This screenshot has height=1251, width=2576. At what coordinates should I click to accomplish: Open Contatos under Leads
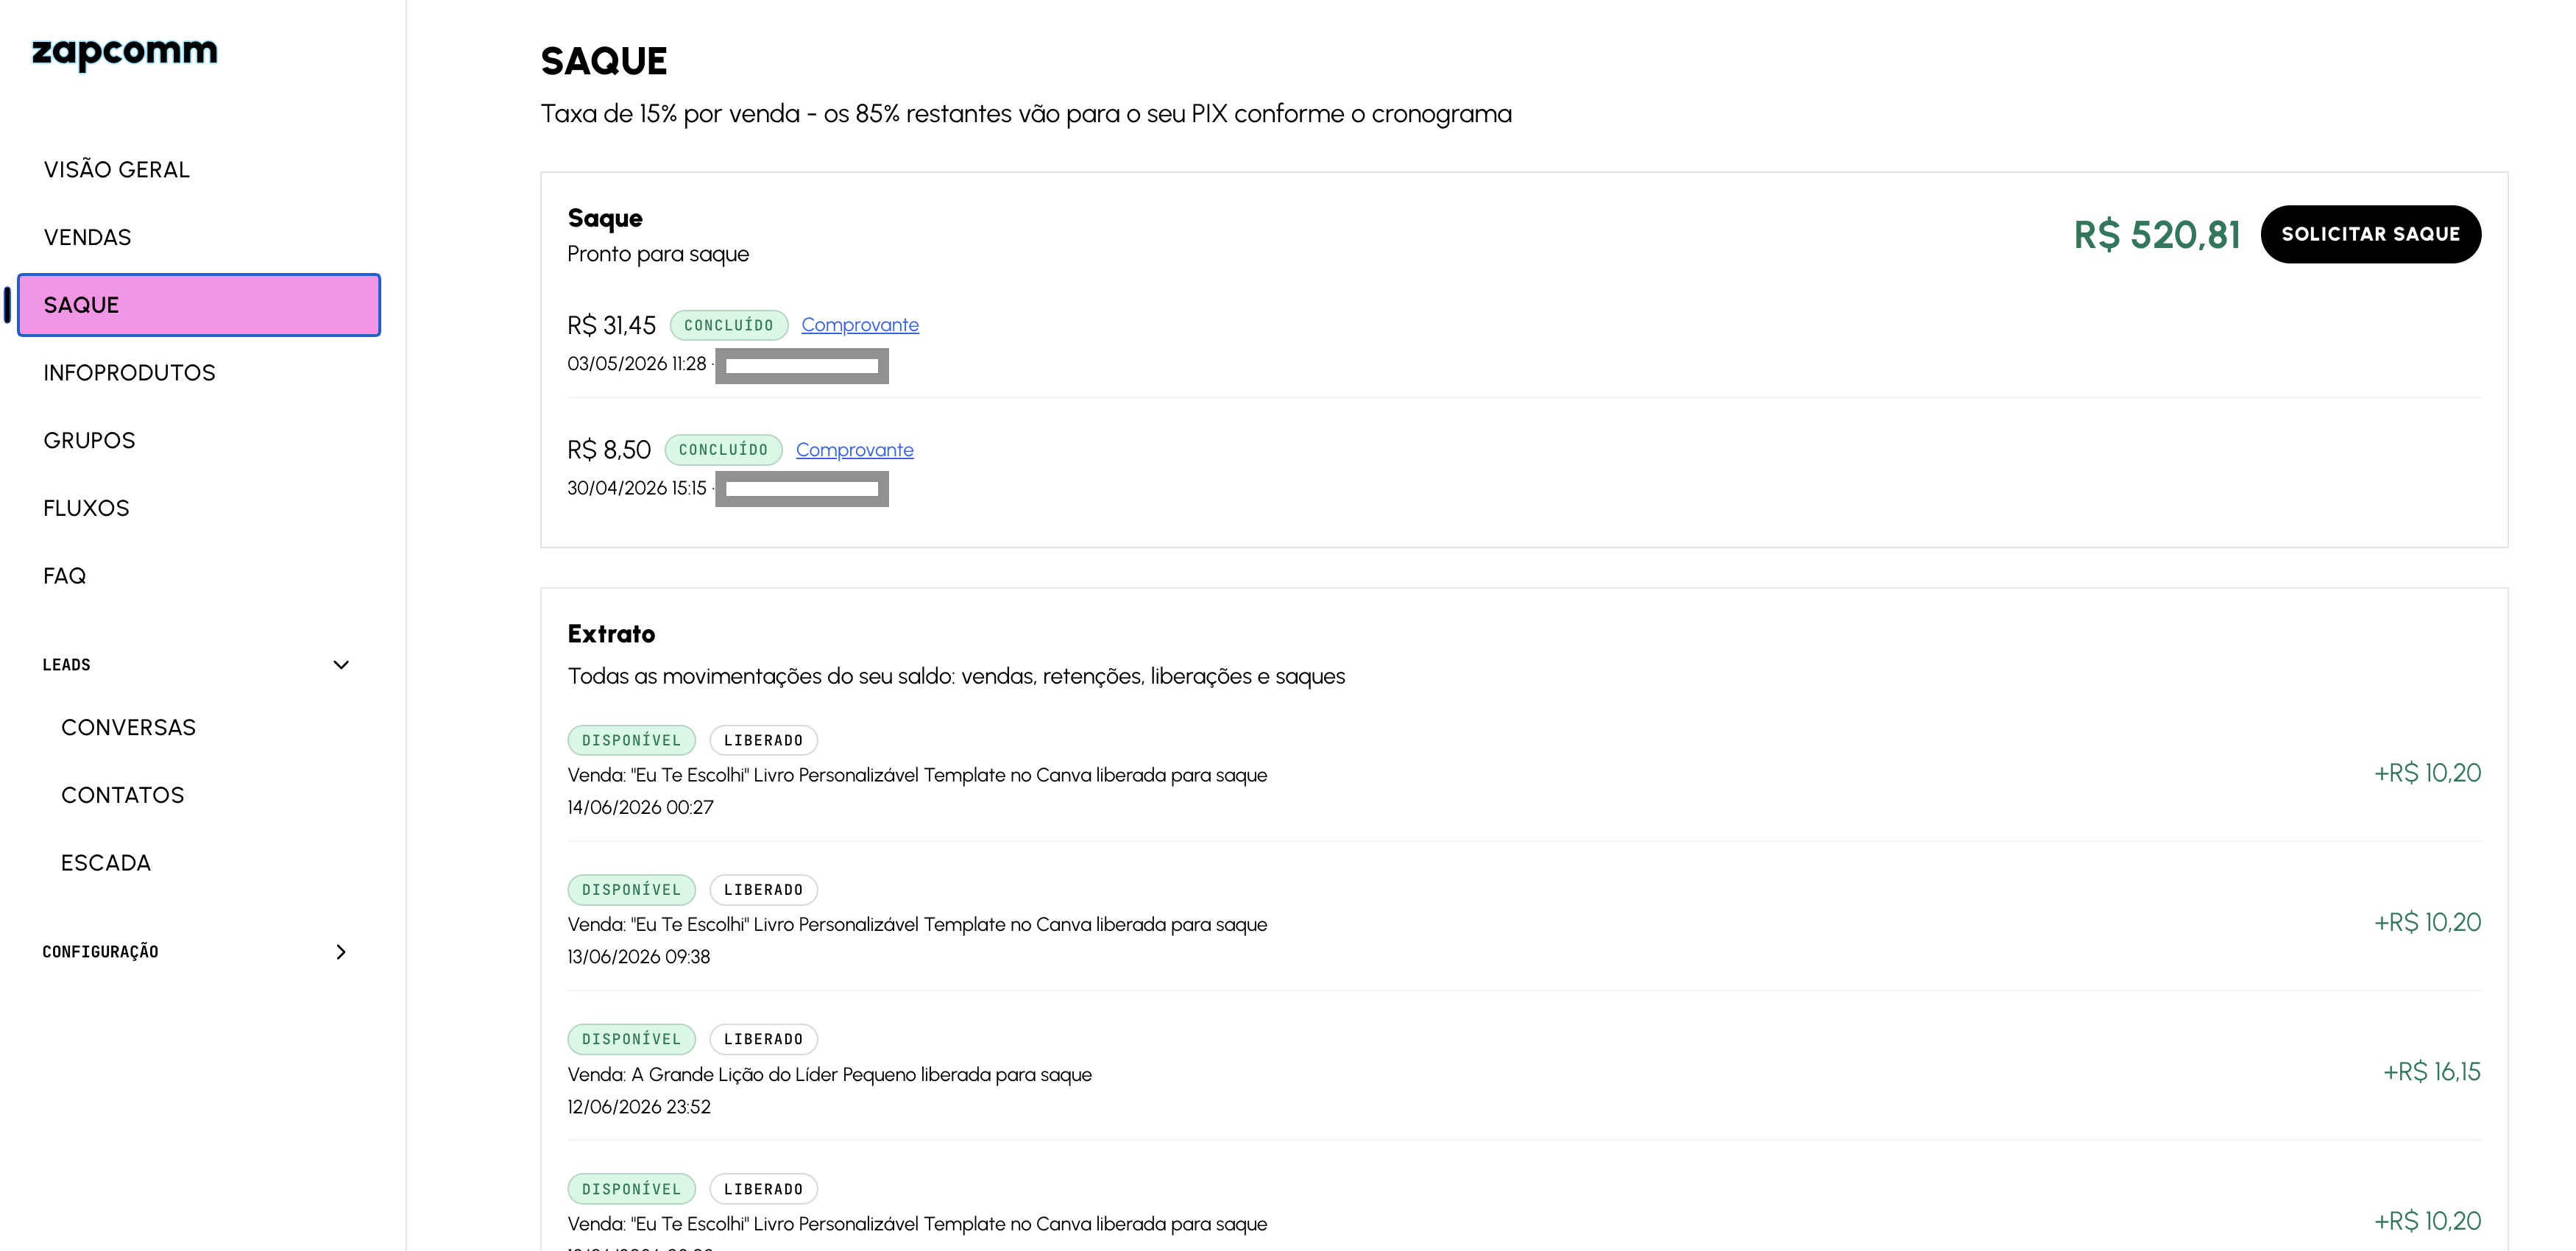click(123, 795)
